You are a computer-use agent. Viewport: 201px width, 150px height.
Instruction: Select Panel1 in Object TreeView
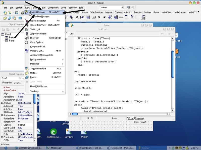10,40
